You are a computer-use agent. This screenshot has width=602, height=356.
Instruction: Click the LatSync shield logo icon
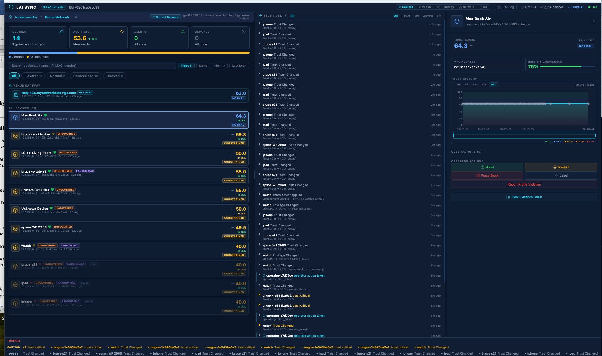pos(11,7)
